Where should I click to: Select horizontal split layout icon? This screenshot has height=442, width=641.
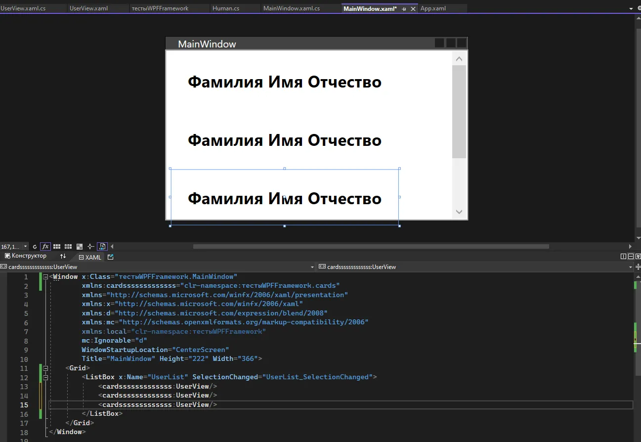click(x=631, y=256)
